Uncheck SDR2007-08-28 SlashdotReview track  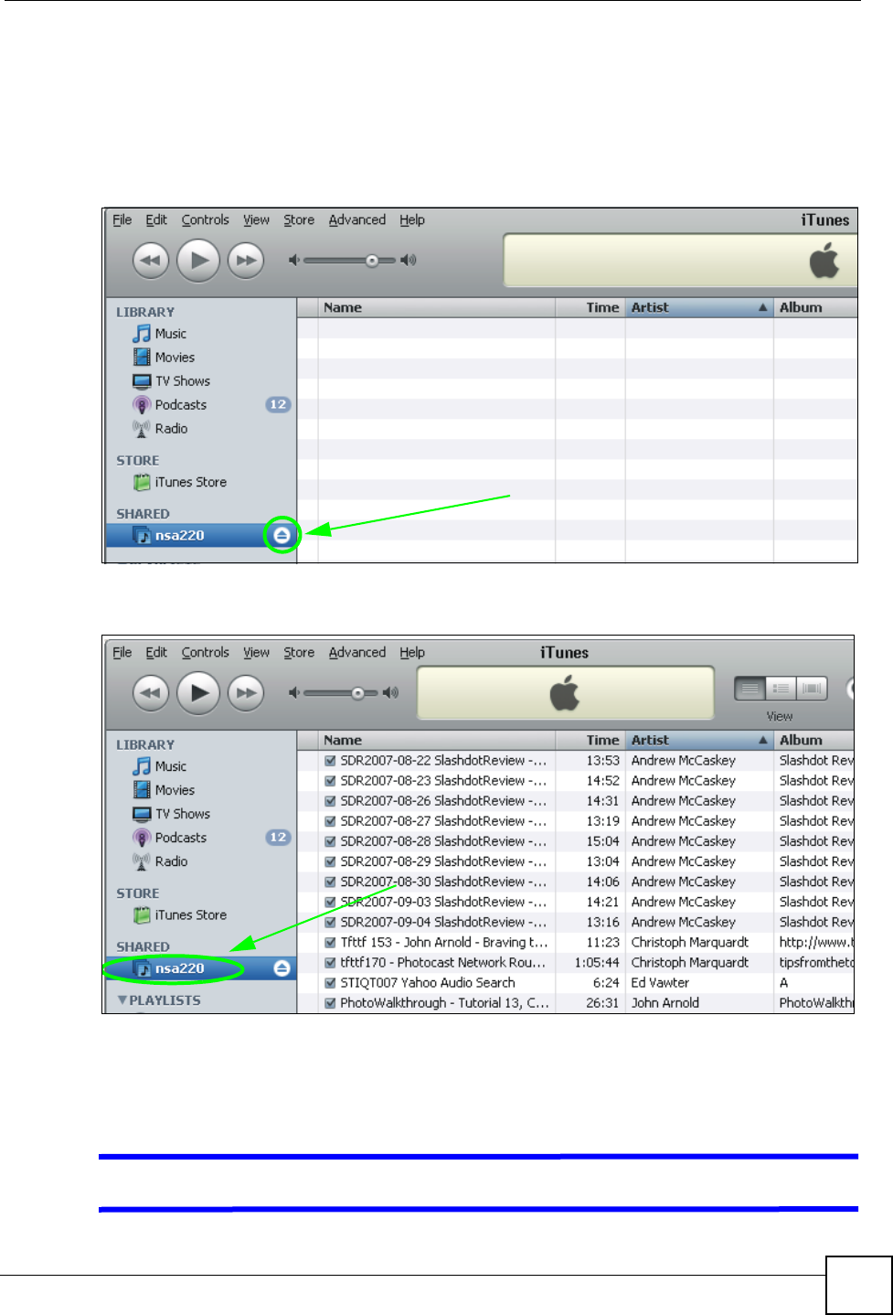tap(330, 841)
